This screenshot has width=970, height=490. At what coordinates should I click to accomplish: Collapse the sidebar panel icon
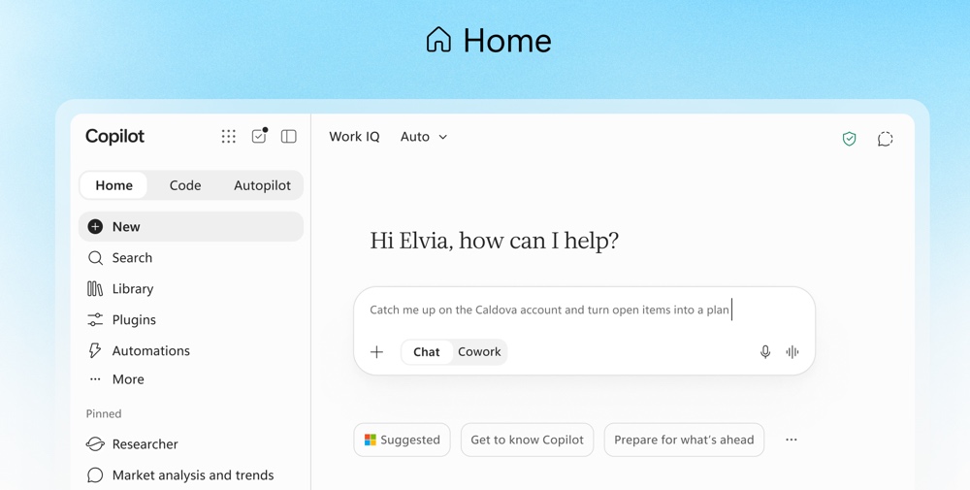pyautogui.click(x=288, y=136)
